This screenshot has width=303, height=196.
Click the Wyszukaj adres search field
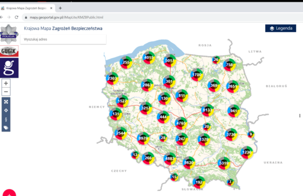(x=63, y=39)
